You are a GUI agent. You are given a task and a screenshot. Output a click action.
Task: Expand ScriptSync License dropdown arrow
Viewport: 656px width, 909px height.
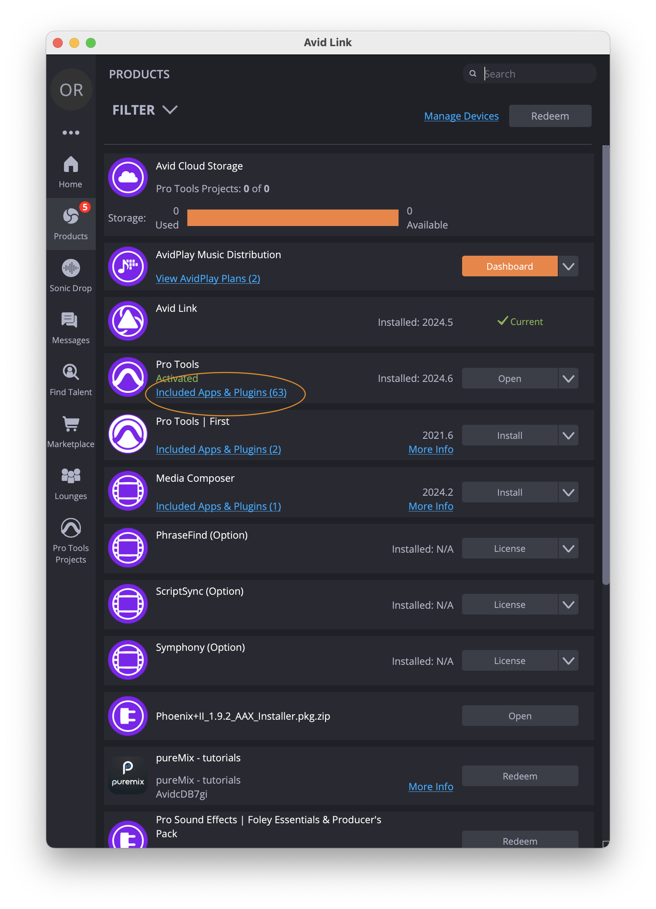click(569, 604)
